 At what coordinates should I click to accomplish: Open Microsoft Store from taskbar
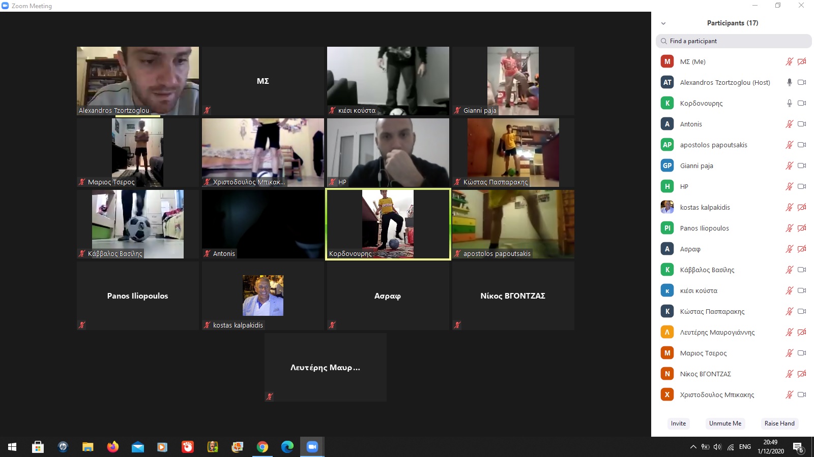pyautogui.click(x=38, y=447)
